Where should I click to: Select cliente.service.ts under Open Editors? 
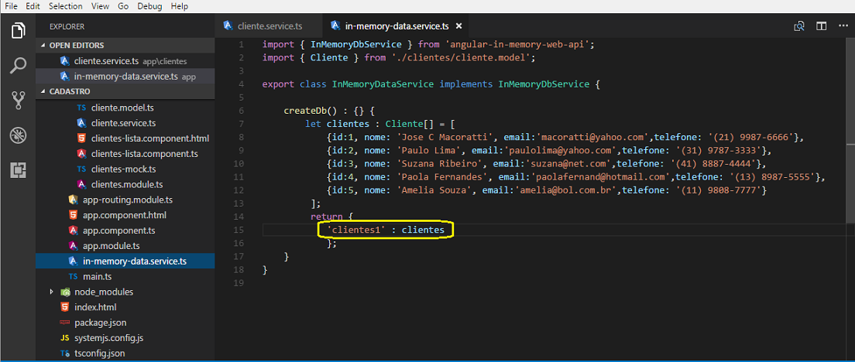106,61
